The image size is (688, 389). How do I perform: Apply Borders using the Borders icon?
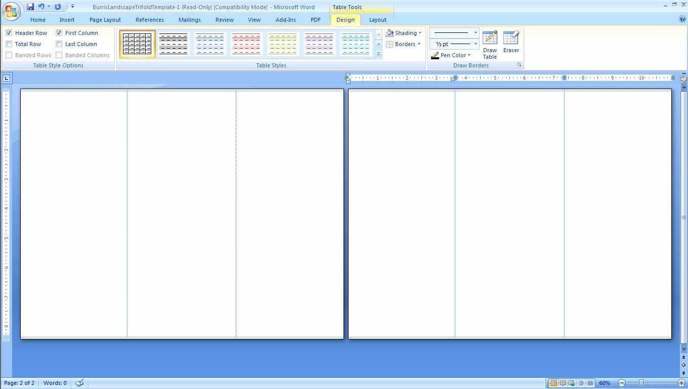click(390, 44)
